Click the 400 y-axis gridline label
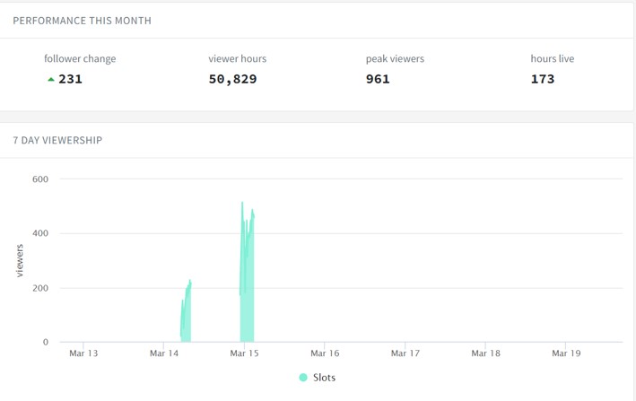Screen dimensions: 636x401 40,233
